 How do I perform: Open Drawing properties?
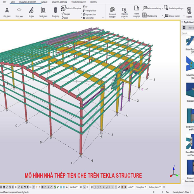click(x=125, y=12)
